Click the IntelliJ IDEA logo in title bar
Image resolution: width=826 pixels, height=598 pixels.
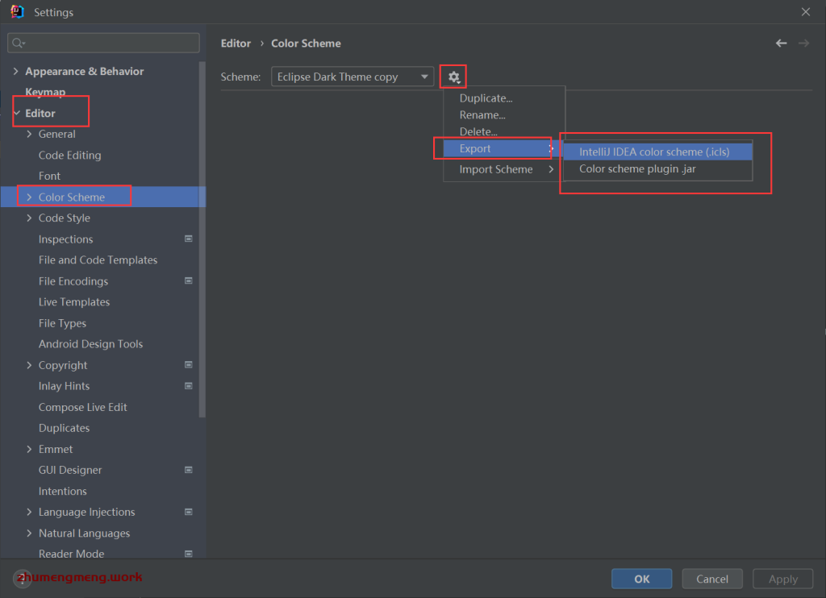(17, 12)
